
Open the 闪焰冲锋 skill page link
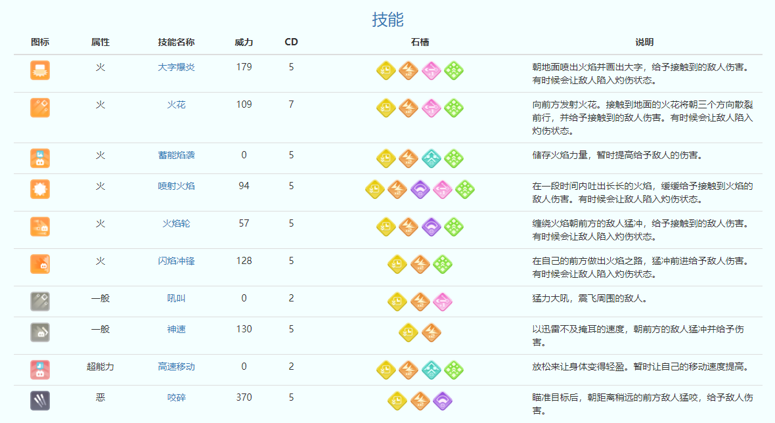point(176,261)
